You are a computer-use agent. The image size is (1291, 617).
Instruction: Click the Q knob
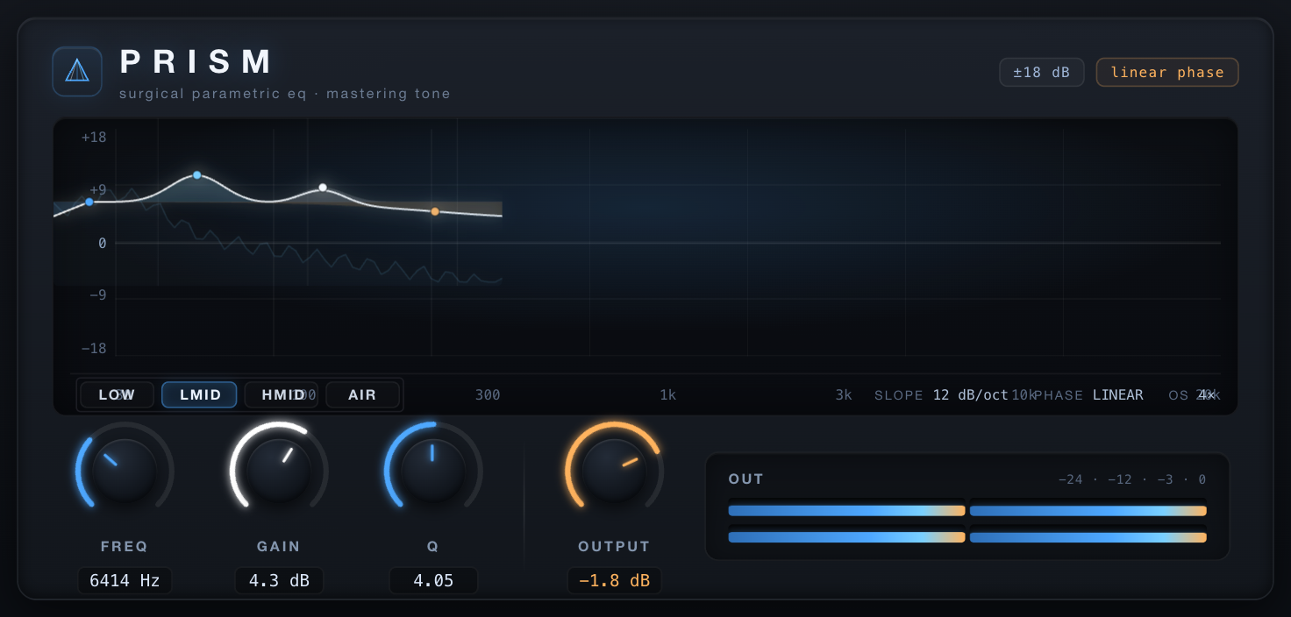pyautogui.click(x=432, y=470)
